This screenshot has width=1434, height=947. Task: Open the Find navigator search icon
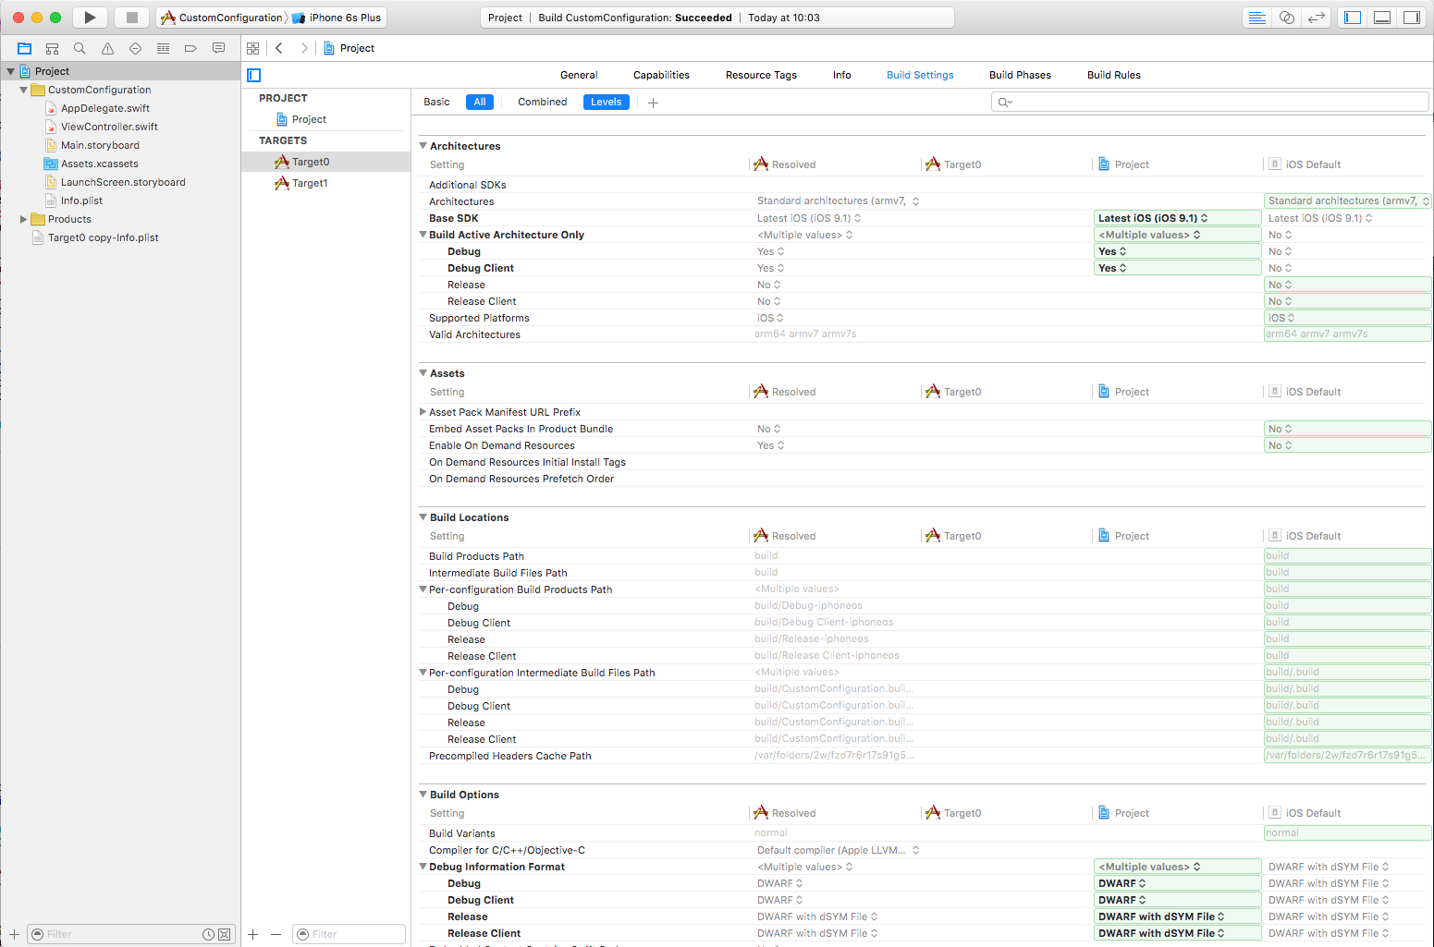coord(80,48)
